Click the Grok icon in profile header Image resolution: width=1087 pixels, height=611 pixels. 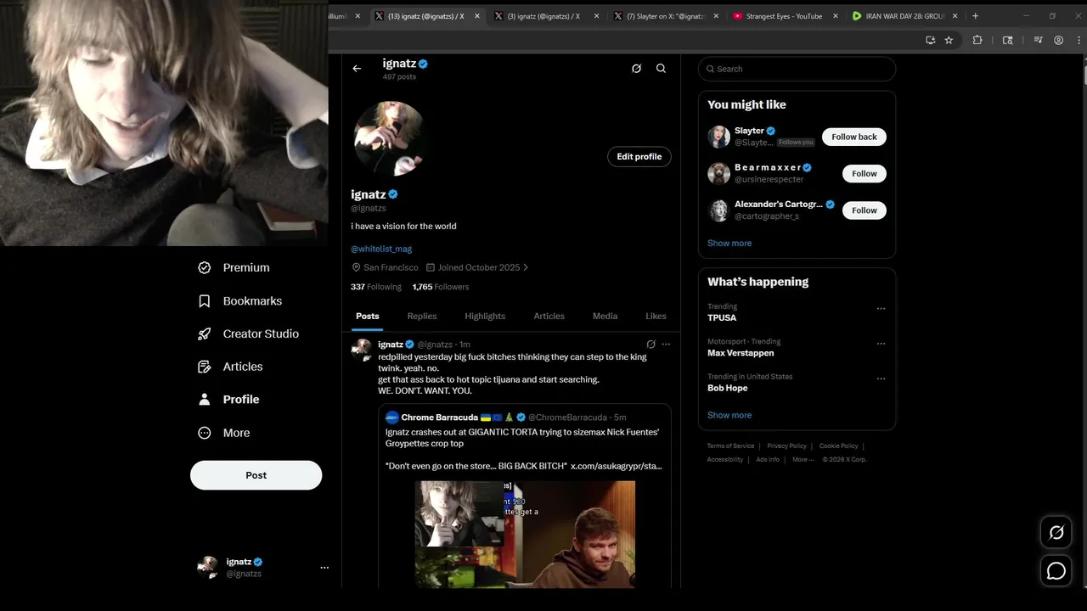coord(636,69)
